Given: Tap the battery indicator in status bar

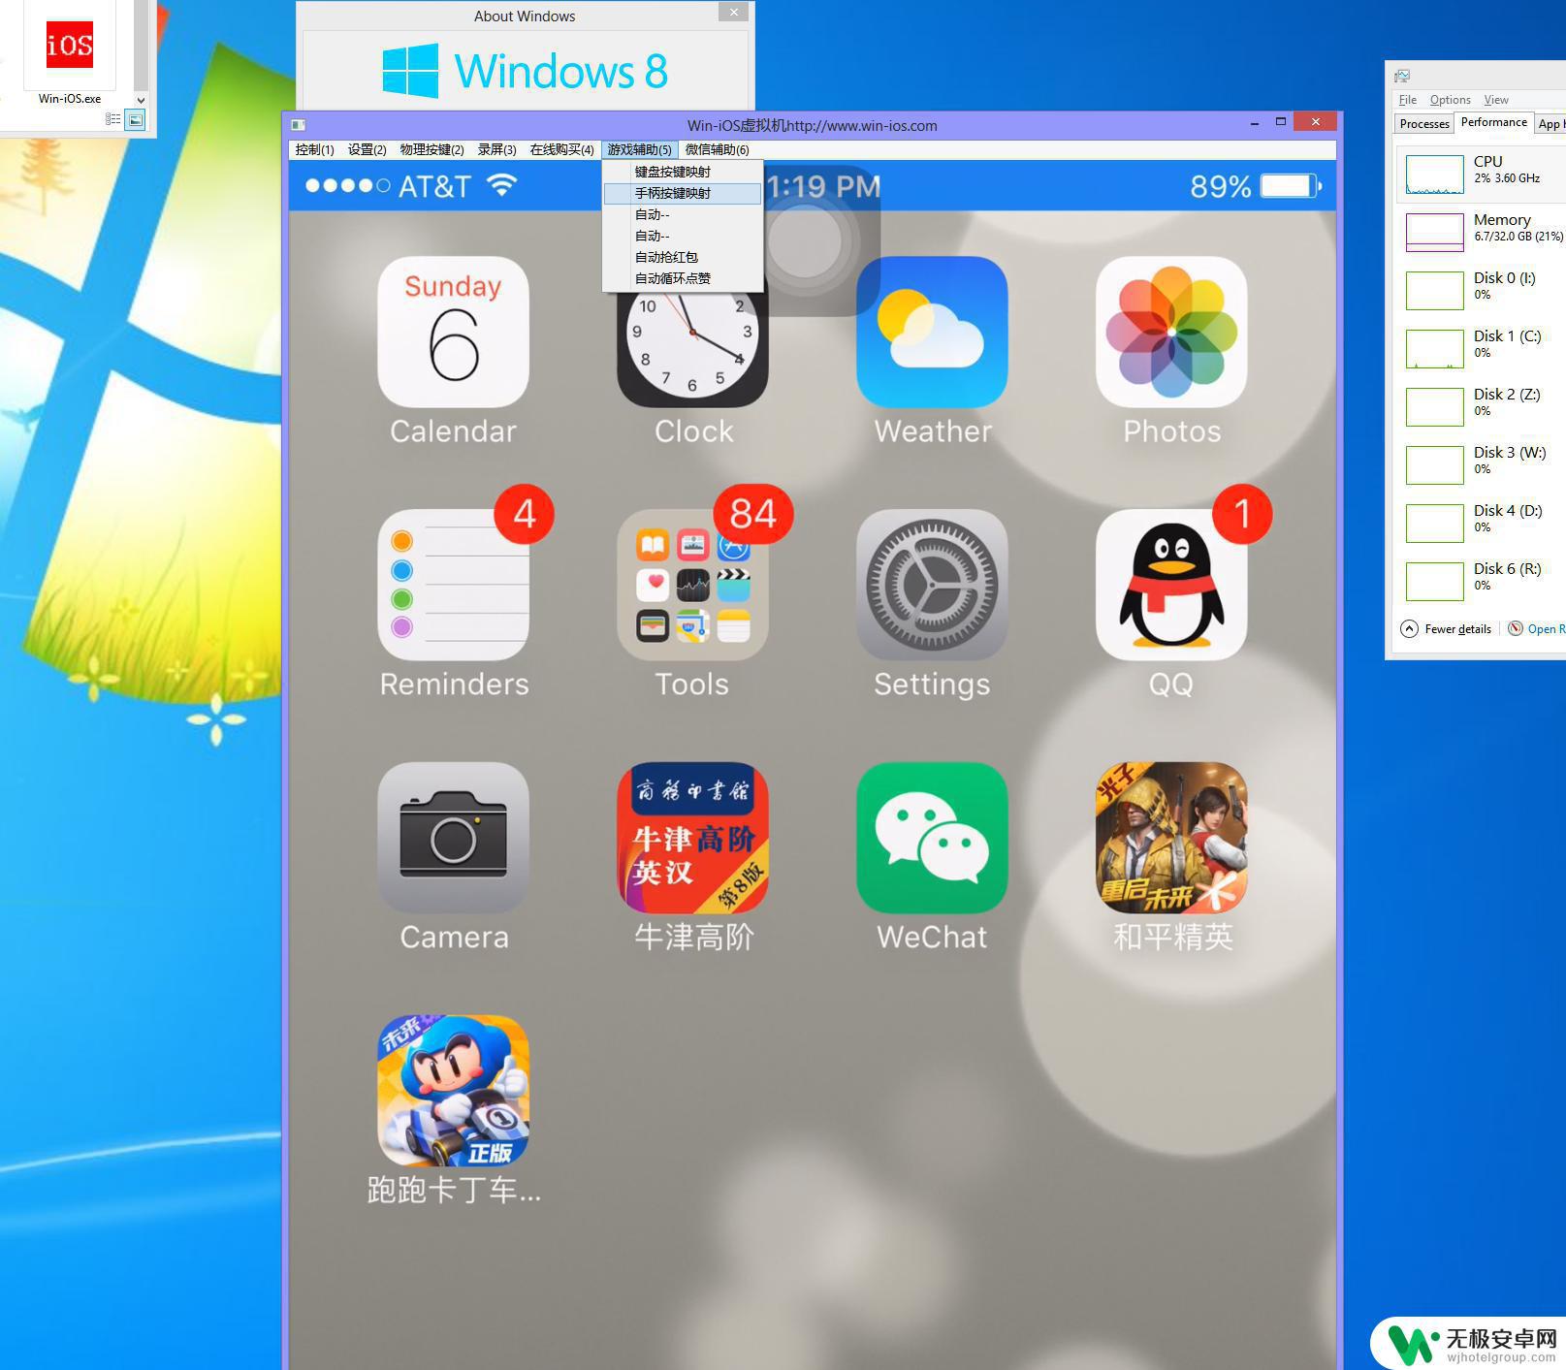Looking at the screenshot, I should (x=1290, y=186).
